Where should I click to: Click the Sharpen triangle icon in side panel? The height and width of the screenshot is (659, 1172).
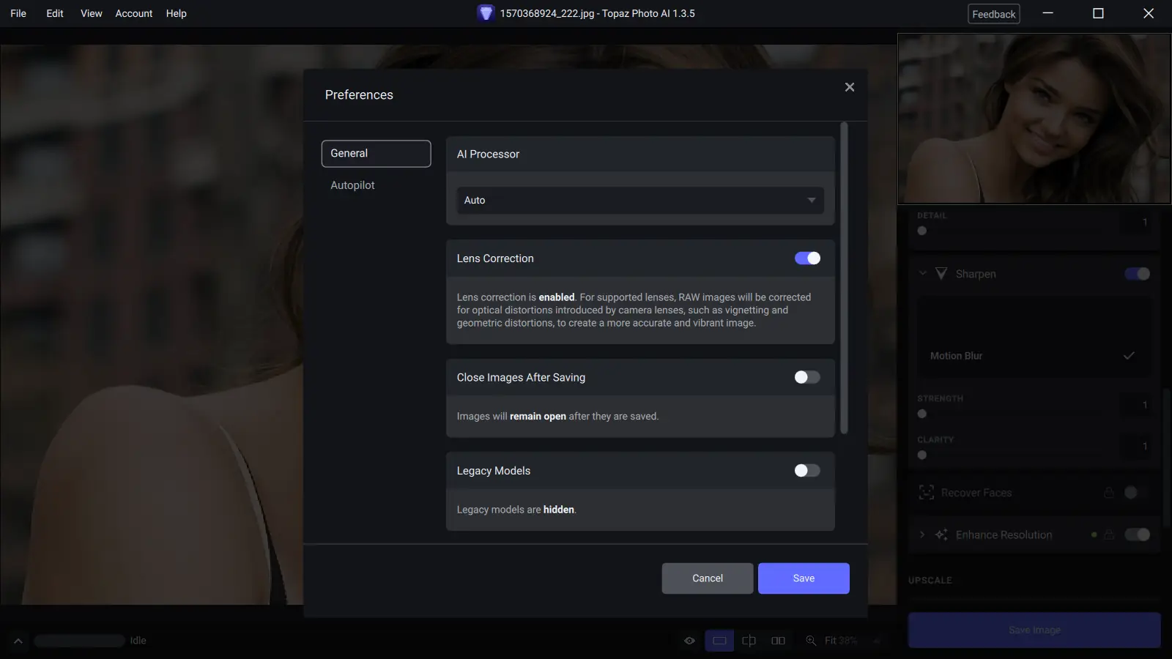(941, 274)
